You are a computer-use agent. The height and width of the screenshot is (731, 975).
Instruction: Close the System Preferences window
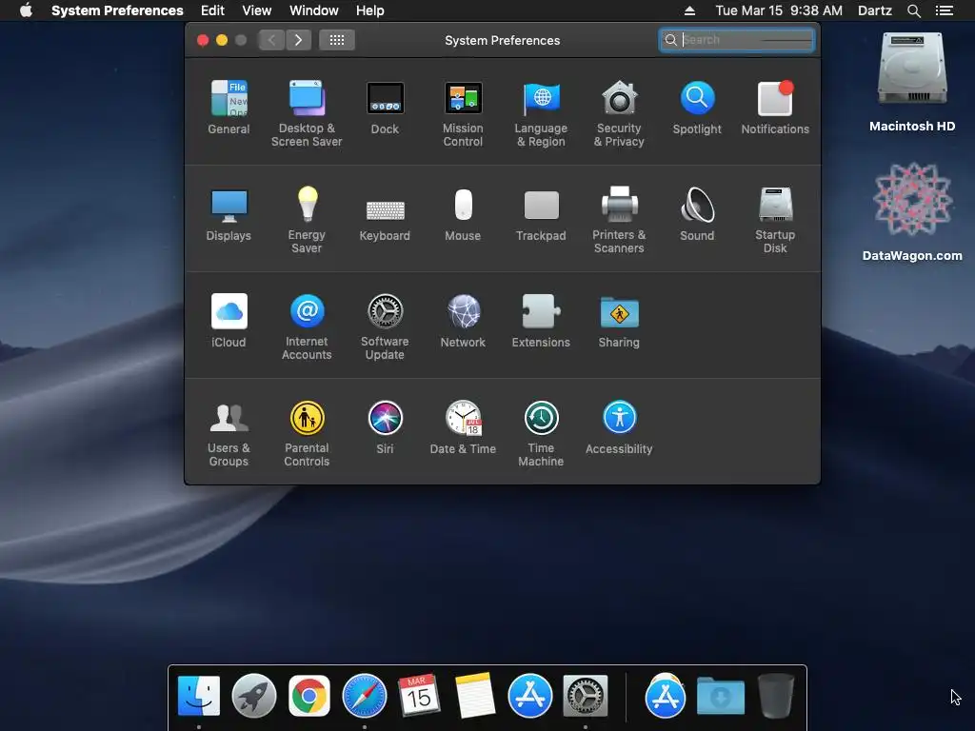click(x=203, y=40)
